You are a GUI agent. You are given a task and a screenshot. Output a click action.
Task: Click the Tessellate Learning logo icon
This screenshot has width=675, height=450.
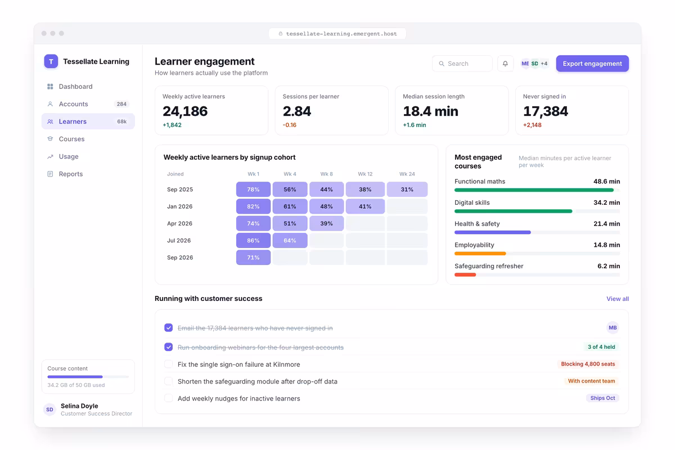[x=51, y=61]
